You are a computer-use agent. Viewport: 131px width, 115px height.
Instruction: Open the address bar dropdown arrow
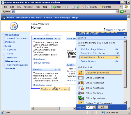click(x=117, y=11)
